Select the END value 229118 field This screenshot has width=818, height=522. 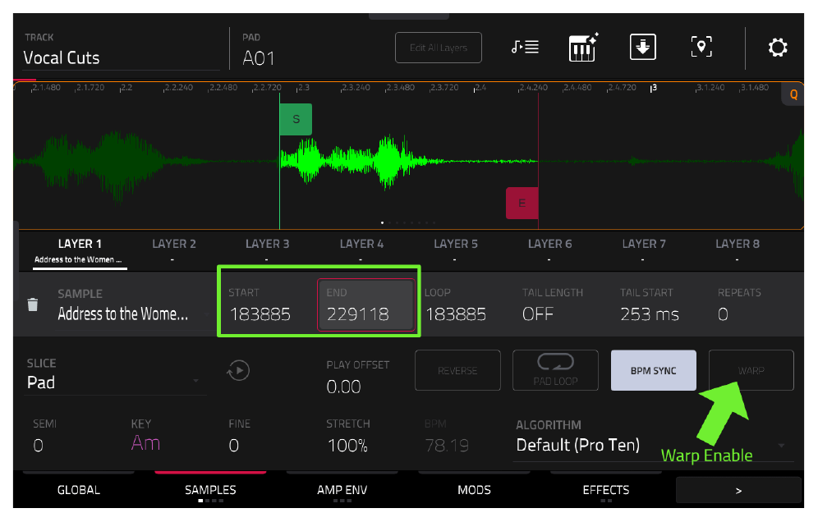click(x=366, y=305)
